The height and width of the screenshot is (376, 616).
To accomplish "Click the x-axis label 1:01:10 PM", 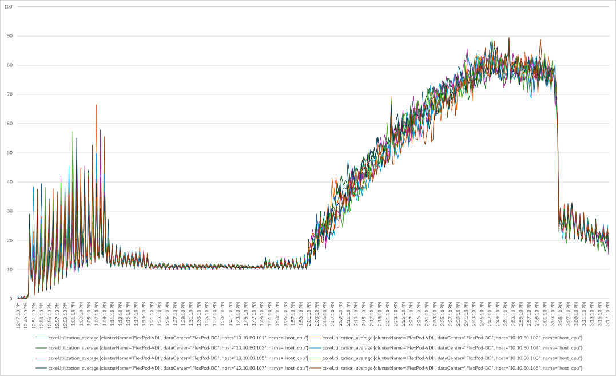I will click(73, 315).
